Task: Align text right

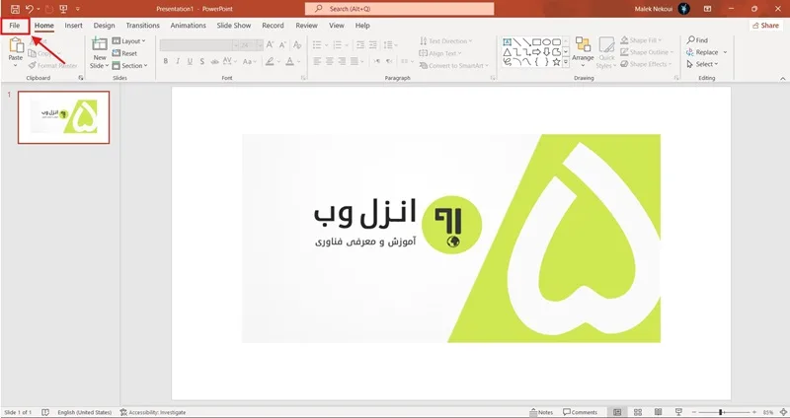Action: (x=342, y=61)
